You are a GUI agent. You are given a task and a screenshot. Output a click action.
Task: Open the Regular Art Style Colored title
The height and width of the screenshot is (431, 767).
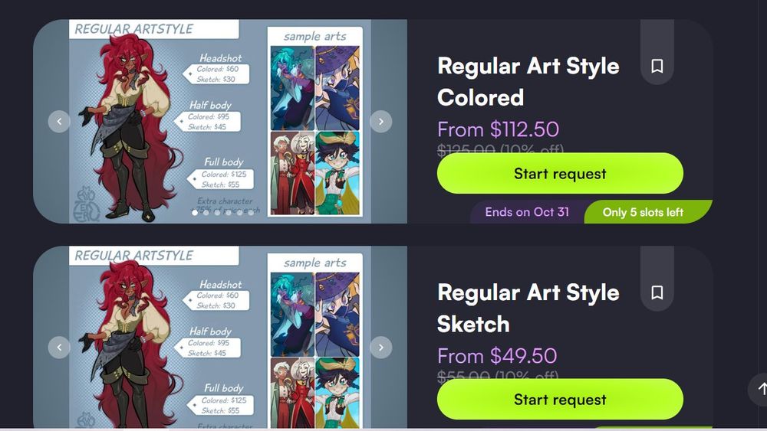point(528,81)
